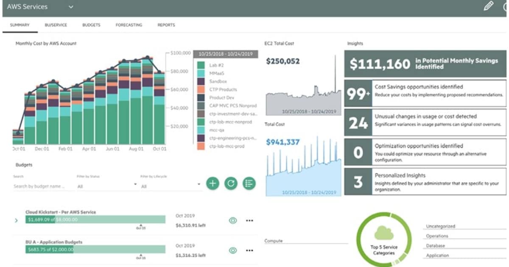Click the $100,000 axis label

click(x=180, y=53)
